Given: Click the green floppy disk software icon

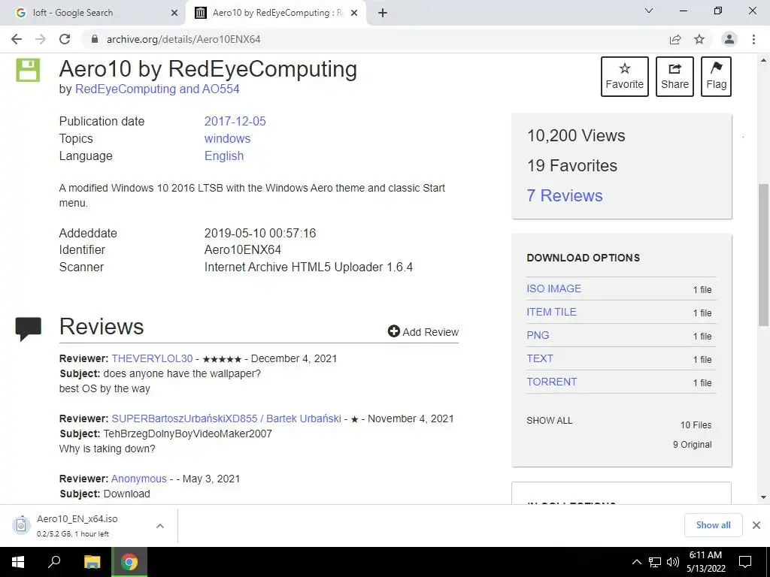Looking at the screenshot, I should (28, 70).
